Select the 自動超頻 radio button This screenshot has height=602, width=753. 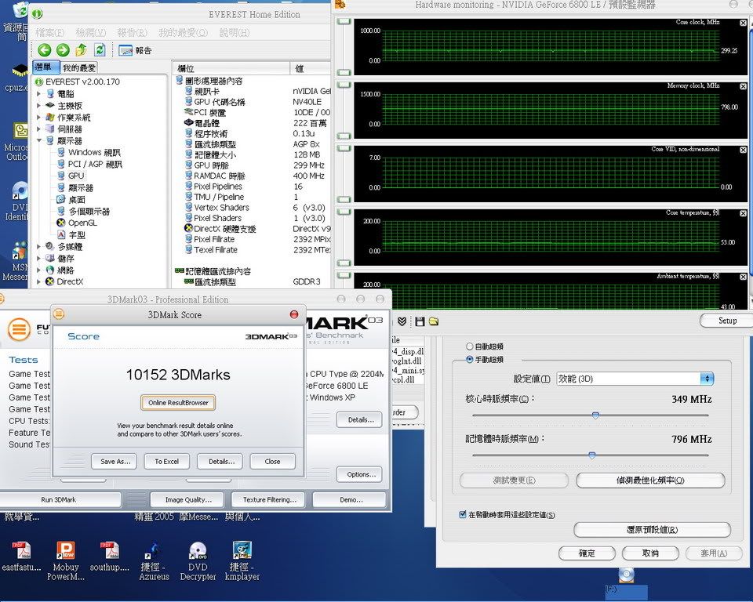[470, 346]
